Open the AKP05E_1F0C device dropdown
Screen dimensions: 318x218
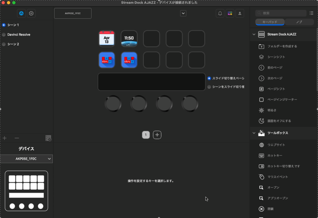26,159
